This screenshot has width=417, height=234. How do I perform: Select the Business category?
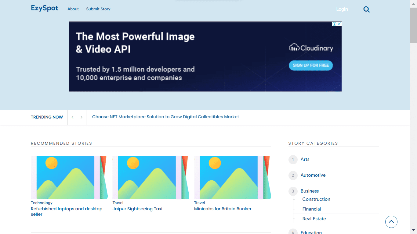pos(310,191)
